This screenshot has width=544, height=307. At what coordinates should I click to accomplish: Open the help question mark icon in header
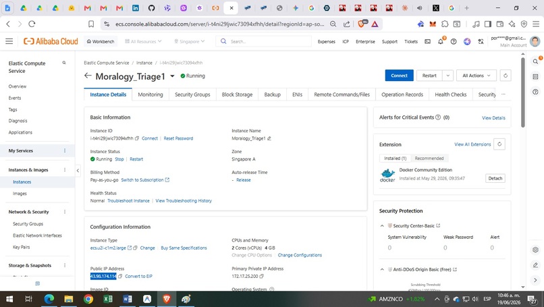coord(454,41)
